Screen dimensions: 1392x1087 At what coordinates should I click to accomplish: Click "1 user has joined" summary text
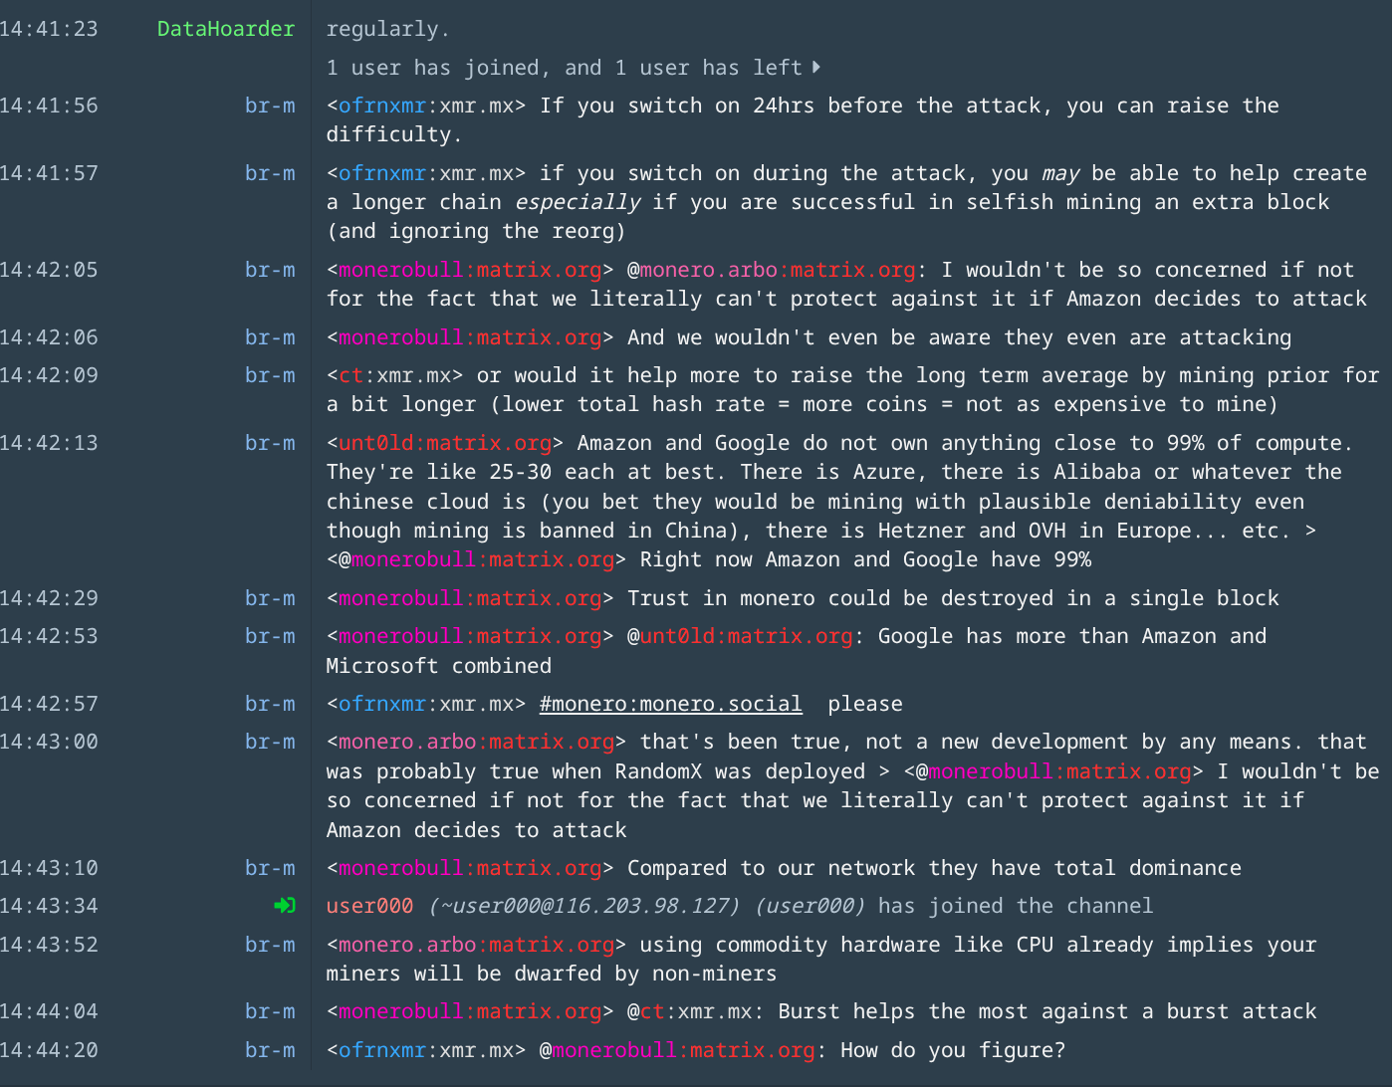432,68
